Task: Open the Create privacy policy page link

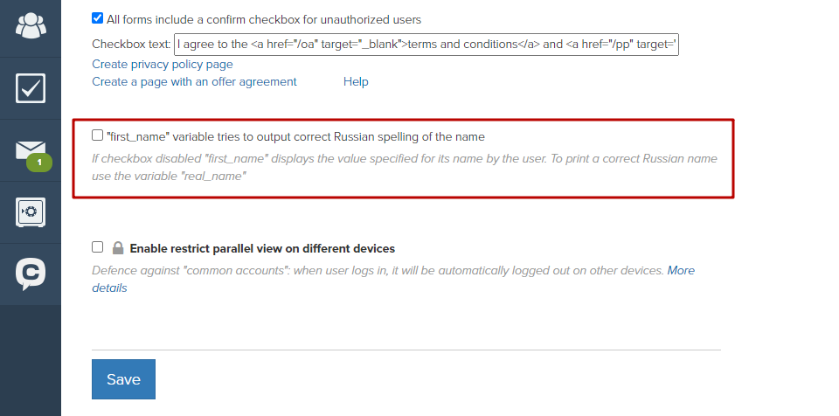Action: 163,65
